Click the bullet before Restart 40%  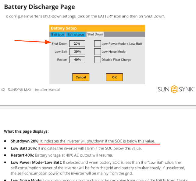tap(5, 155)
